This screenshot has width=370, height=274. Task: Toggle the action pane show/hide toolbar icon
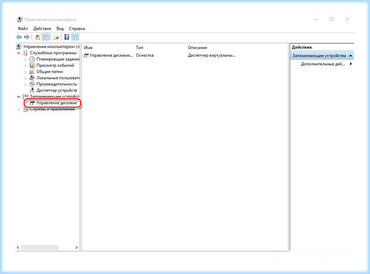point(75,37)
